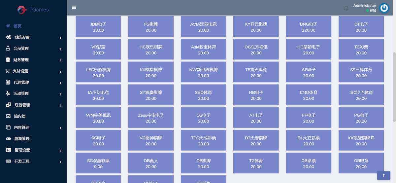Expand the 会员管理 submenu arrow
Screen dimensions: 396x183
pos(61,49)
